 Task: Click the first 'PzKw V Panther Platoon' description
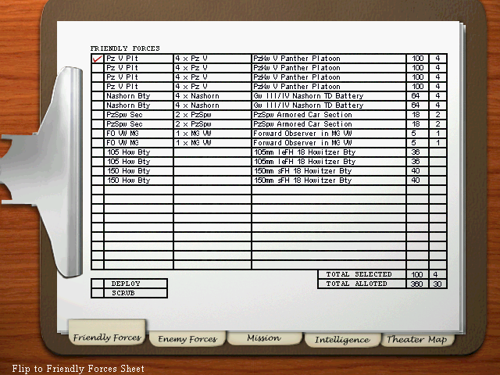click(297, 59)
